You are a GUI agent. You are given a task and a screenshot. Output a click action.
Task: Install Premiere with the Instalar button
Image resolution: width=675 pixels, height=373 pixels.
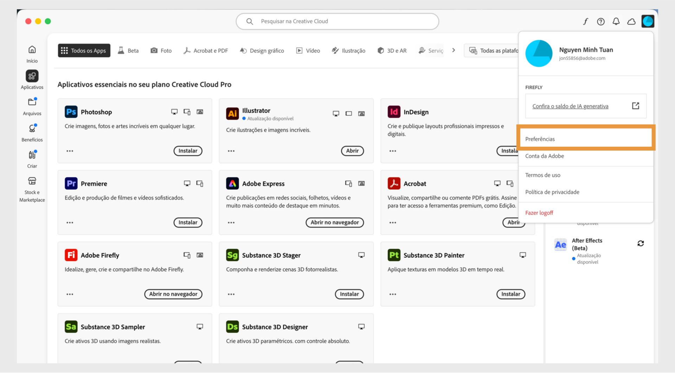[188, 223]
